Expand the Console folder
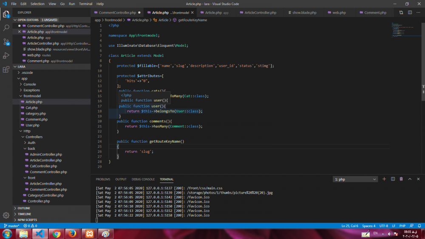Image resolution: width=425 pixels, height=239 pixels. pyautogui.click(x=29, y=84)
